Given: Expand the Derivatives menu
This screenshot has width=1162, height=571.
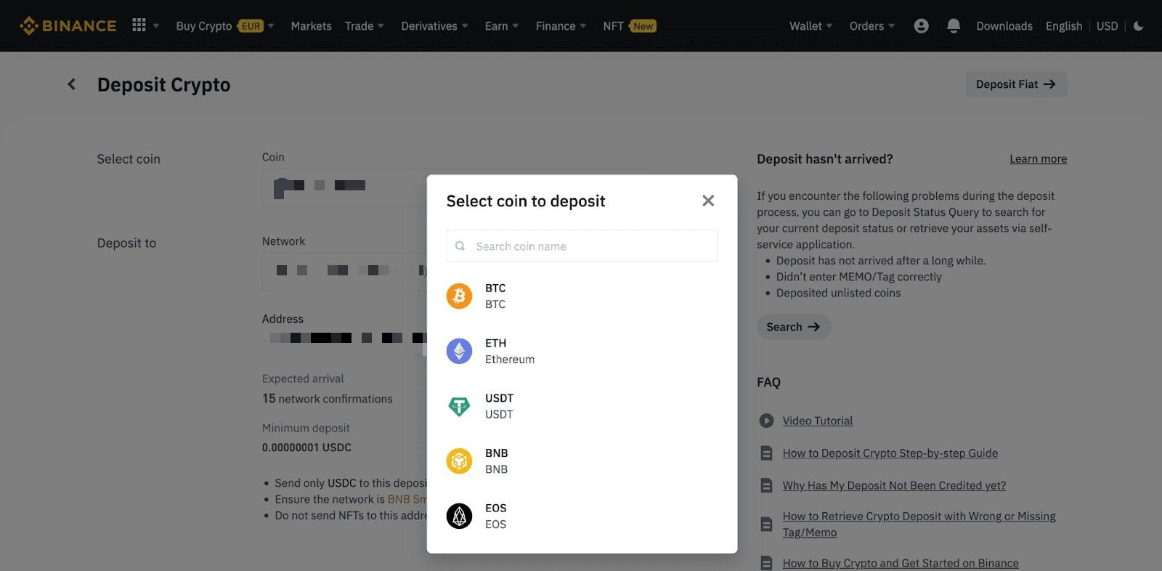Looking at the screenshot, I should coord(434,26).
